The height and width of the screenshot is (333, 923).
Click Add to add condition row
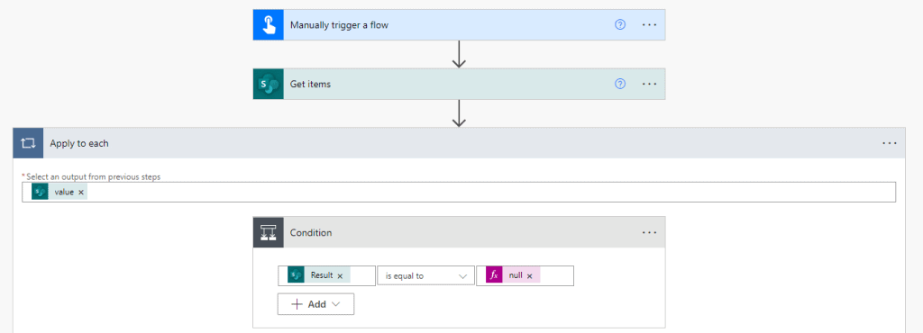click(x=316, y=304)
